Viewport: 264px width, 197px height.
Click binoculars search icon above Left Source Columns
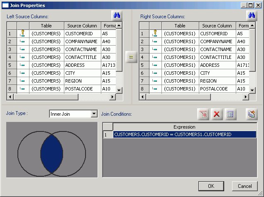pos(117,16)
